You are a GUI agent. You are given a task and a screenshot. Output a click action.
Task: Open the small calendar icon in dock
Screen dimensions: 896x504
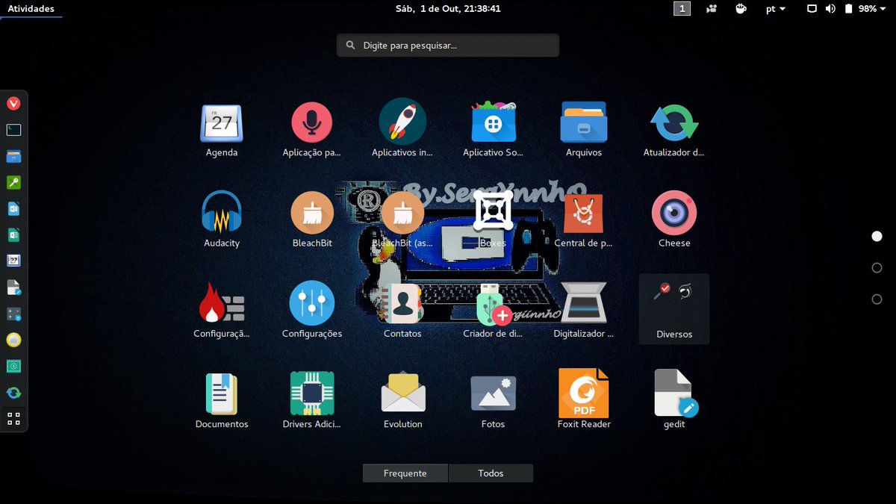13,261
